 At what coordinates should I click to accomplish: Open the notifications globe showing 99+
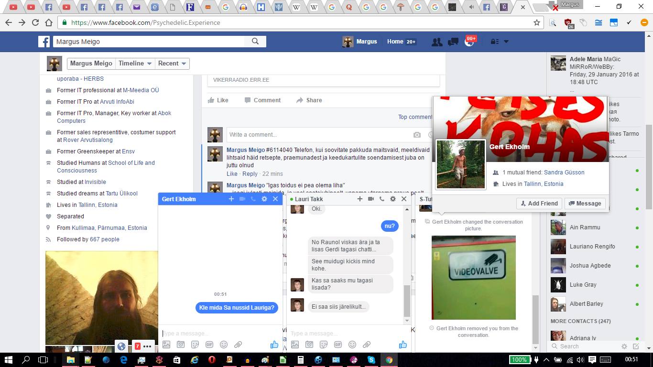point(469,42)
